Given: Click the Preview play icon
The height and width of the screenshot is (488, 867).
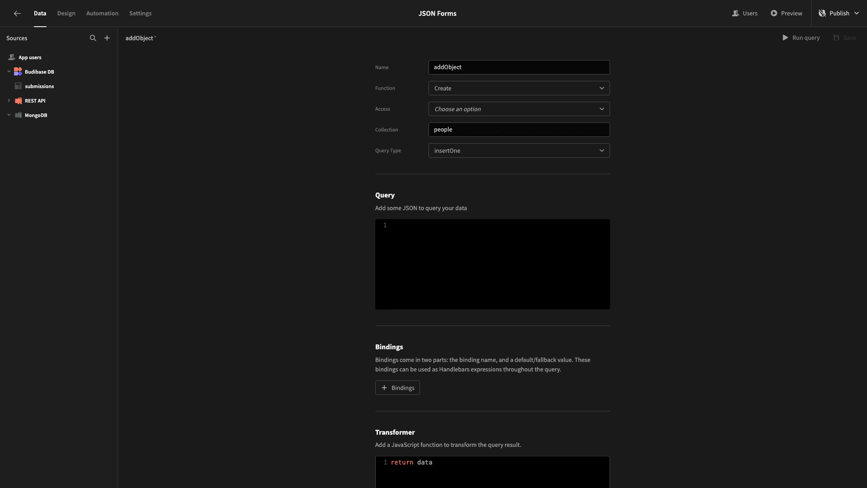Looking at the screenshot, I should (x=774, y=14).
